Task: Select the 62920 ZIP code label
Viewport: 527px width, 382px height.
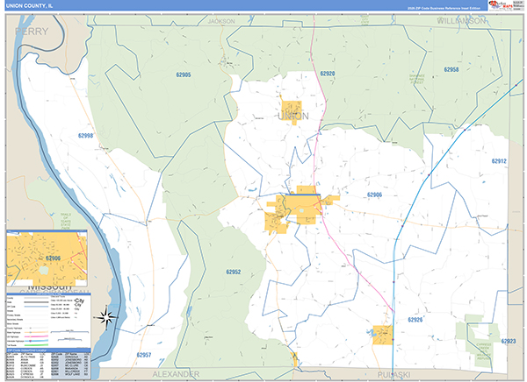Action: coord(328,74)
